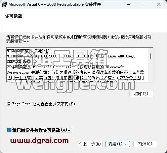The image size is (167, 153).
Task: Minimize the installer window
Action: click(128, 4)
